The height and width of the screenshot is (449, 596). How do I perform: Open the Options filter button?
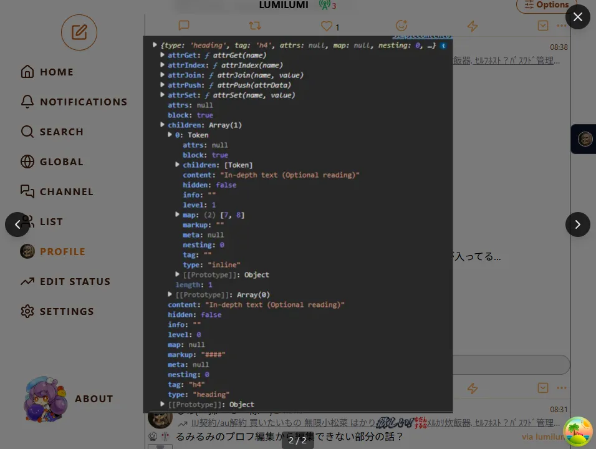click(x=546, y=5)
